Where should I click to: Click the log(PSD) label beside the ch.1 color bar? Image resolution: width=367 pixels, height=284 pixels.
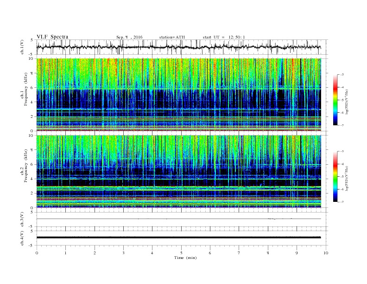[347, 102]
